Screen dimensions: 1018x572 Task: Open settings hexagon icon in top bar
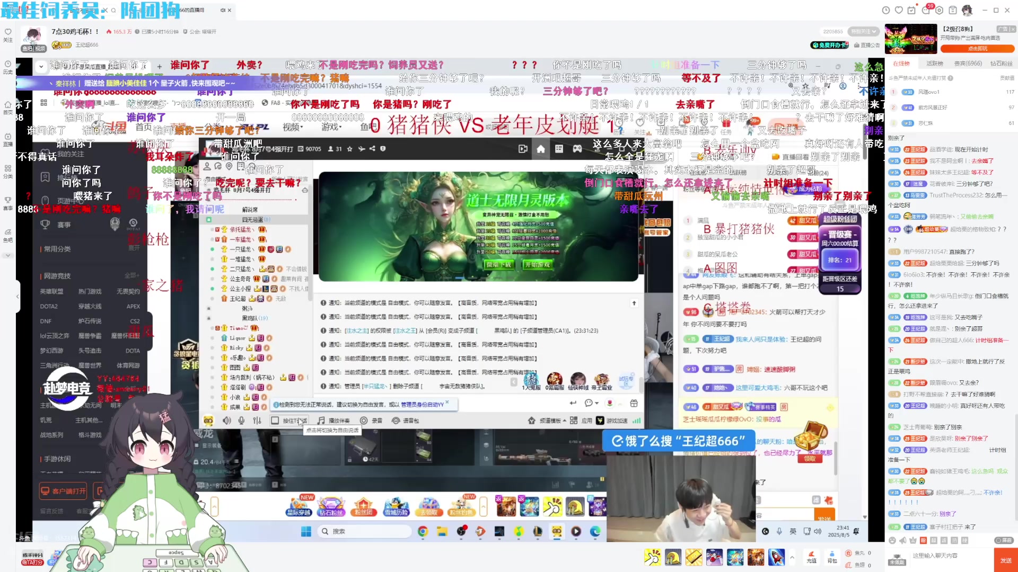(x=939, y=10)
